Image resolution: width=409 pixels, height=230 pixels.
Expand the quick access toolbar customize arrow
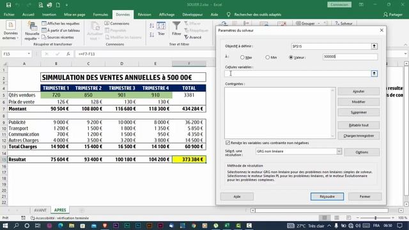tap(66, 4)
